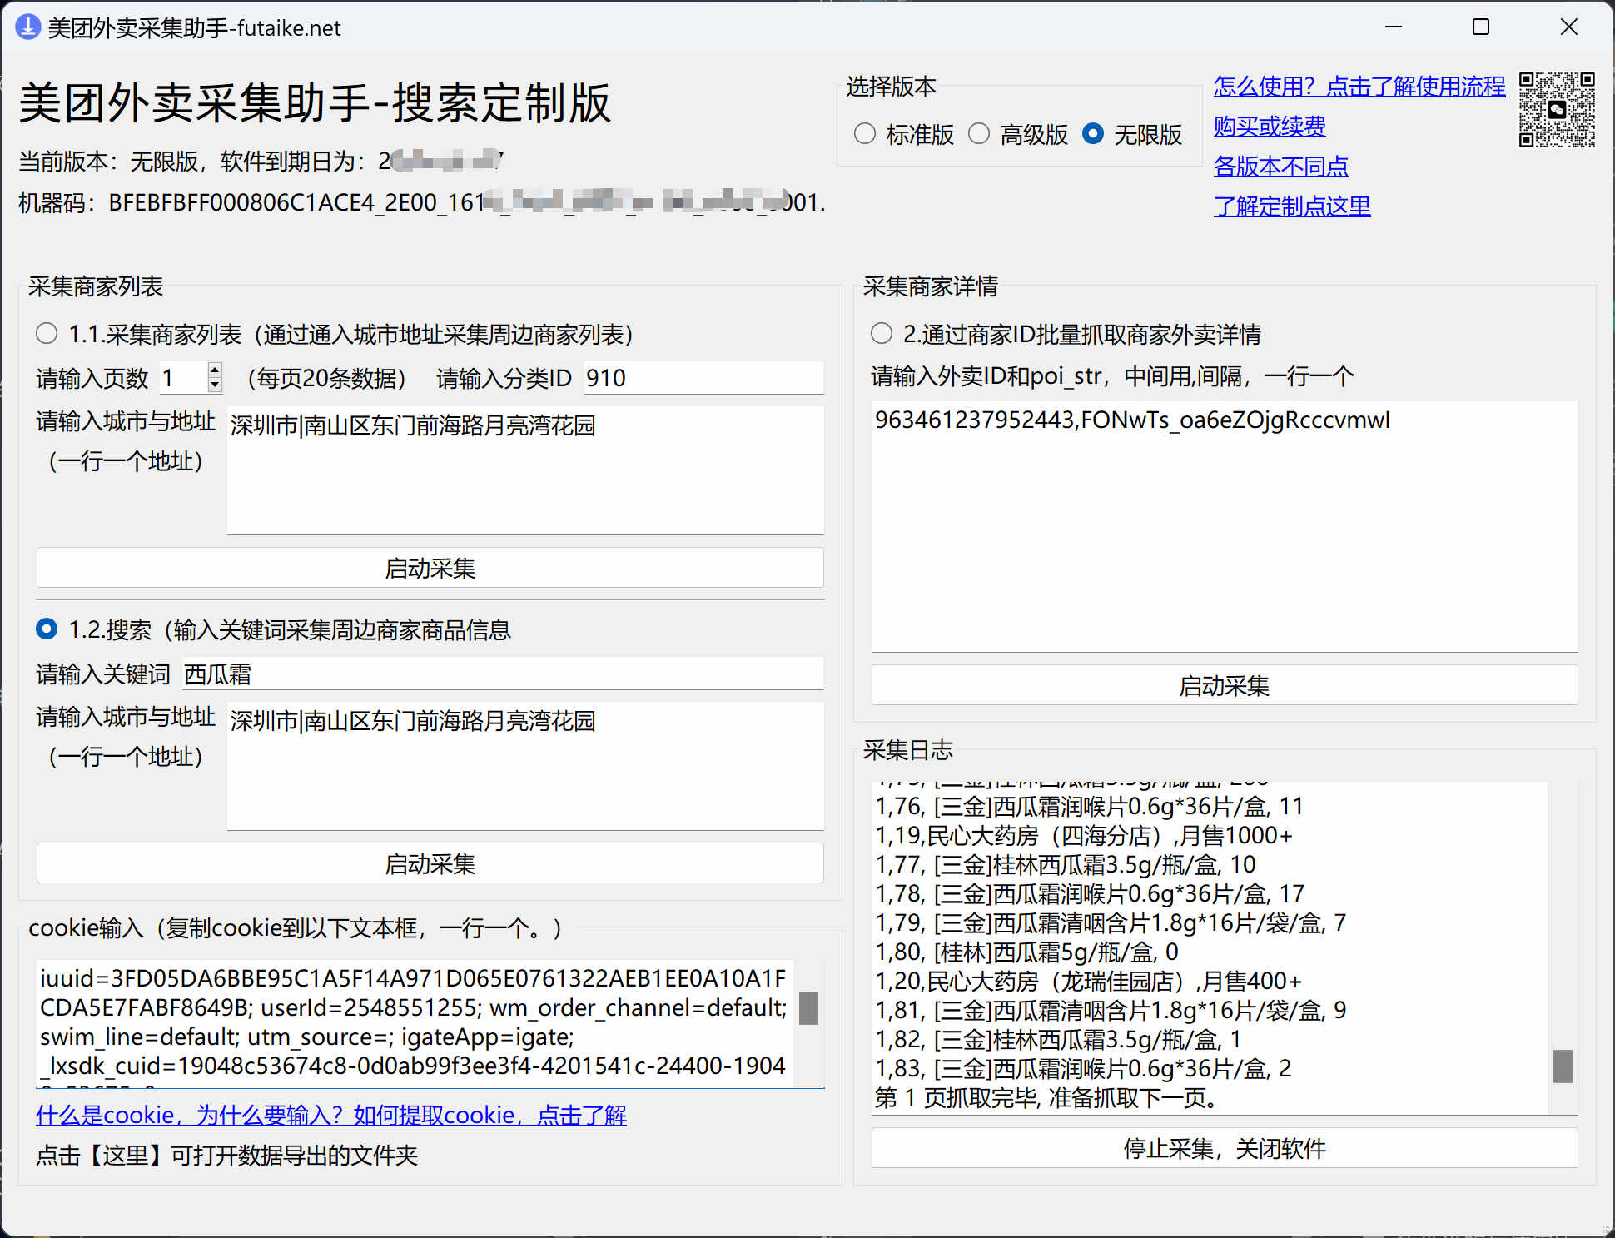The width and height of the screenshot is (1615, 1238).
Task: Open the 购买或续费 link
Action: pyautogui.click(x=1269, y=126)
